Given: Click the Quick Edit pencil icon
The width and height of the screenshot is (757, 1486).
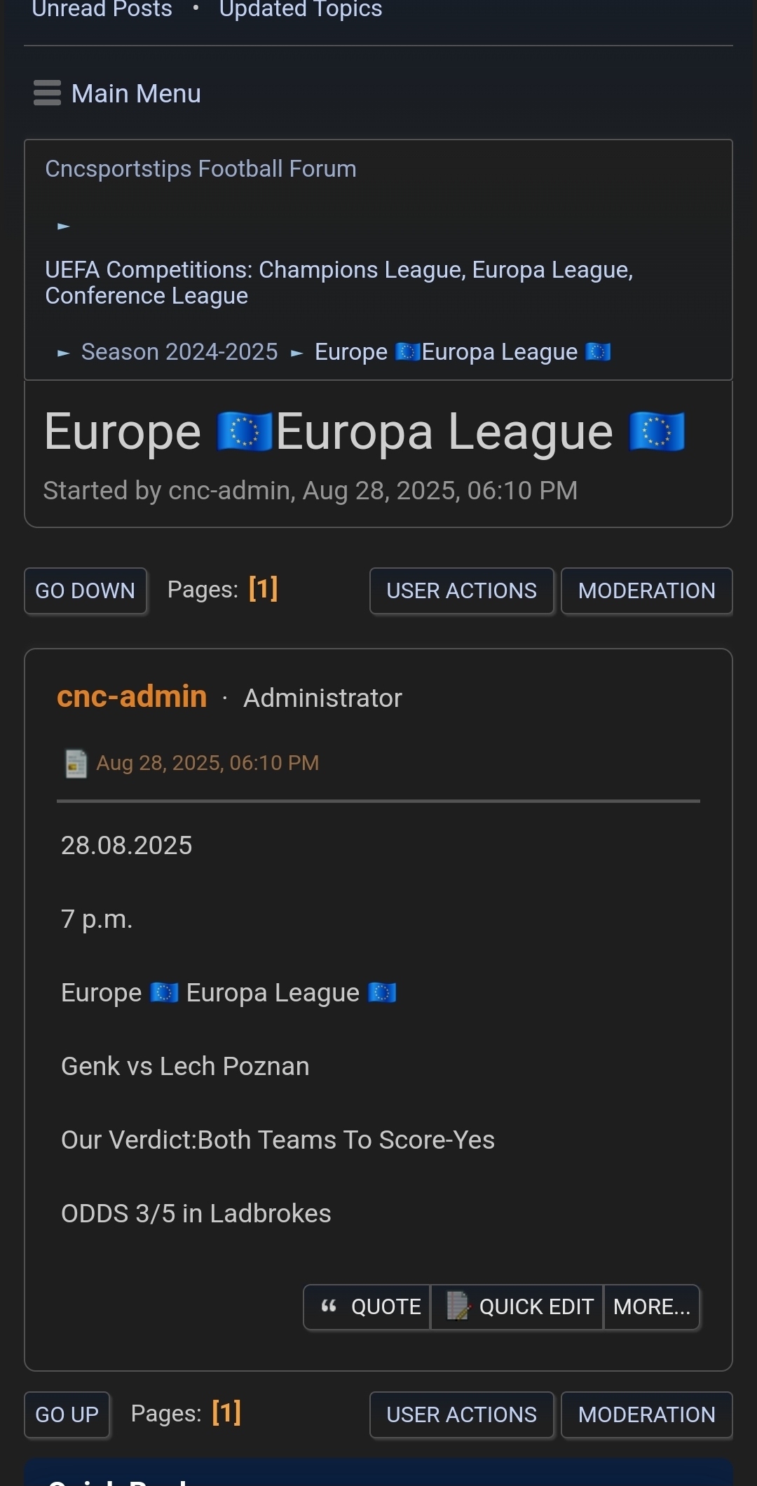Looking at the screenshot, I should [458, 1306].
